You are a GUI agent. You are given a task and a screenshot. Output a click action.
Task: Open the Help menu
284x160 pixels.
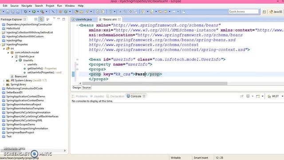pyautogui.click(x=81, y=6)
